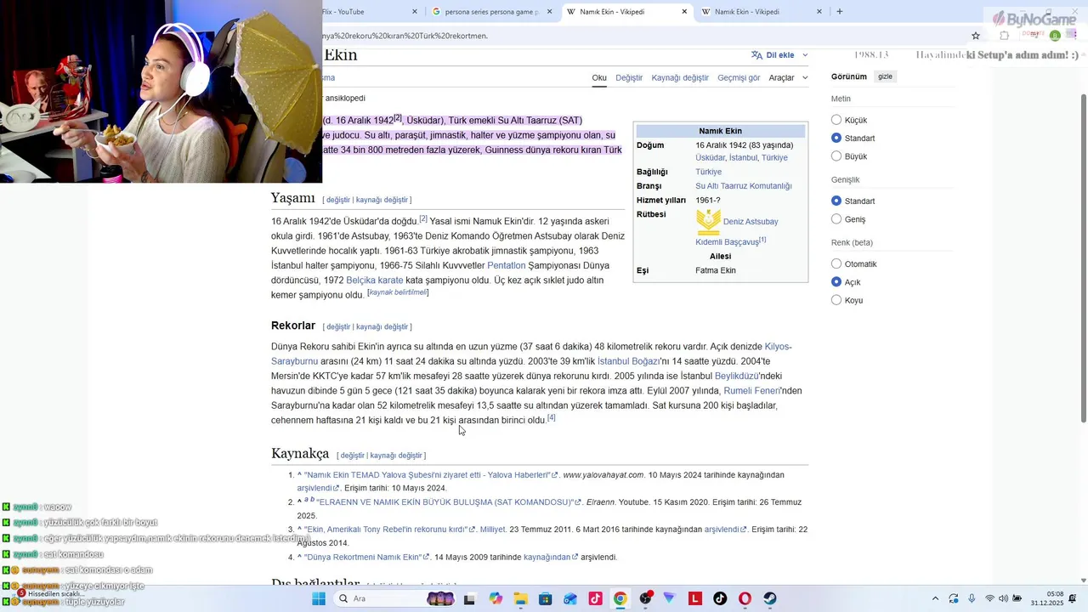Open Steam from the taskbar
The height and width of the screenshot is (612, 1088).
tap(770, 598)
